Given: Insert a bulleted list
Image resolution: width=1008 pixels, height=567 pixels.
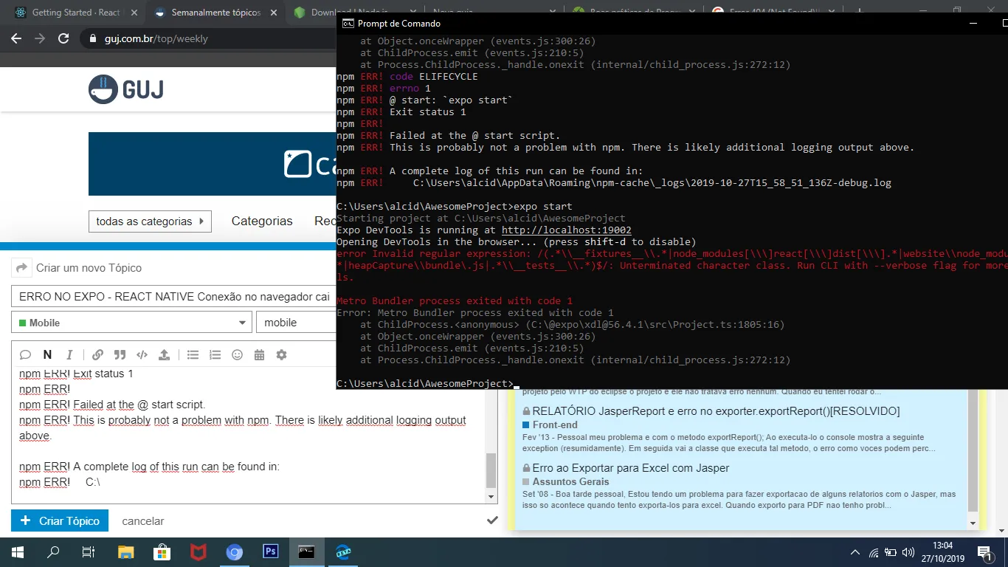Looking at the screenshot, I should pyautogui.click(x=193, y=355).
